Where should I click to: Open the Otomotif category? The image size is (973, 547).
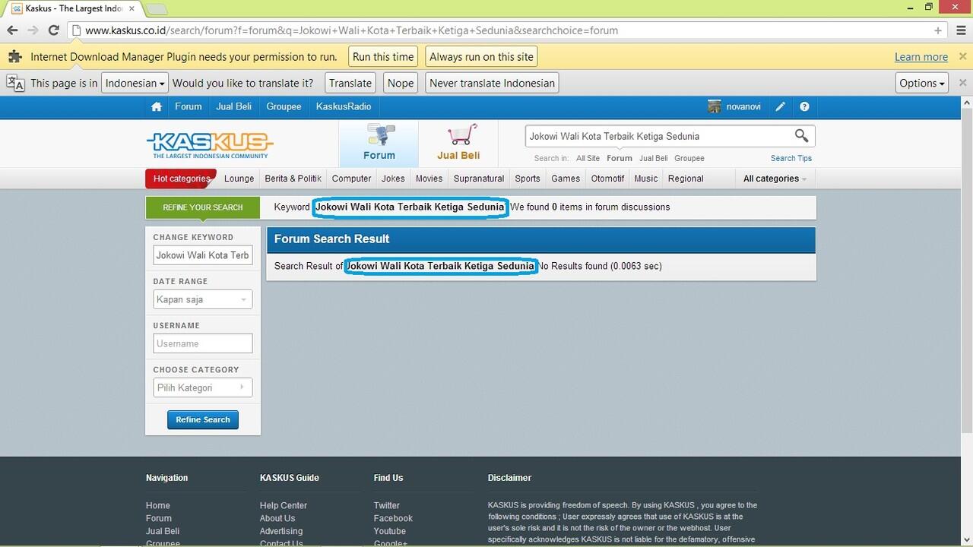point(608,179)
